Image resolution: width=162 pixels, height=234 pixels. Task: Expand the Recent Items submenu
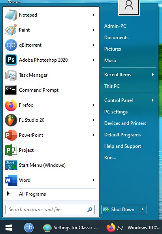129,75
